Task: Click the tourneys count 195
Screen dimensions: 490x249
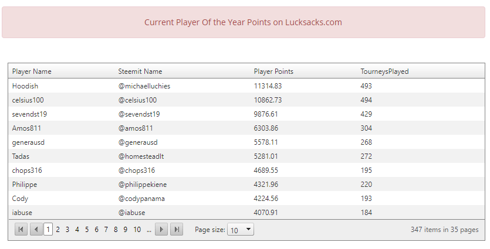Action: [x=366, y=170]
